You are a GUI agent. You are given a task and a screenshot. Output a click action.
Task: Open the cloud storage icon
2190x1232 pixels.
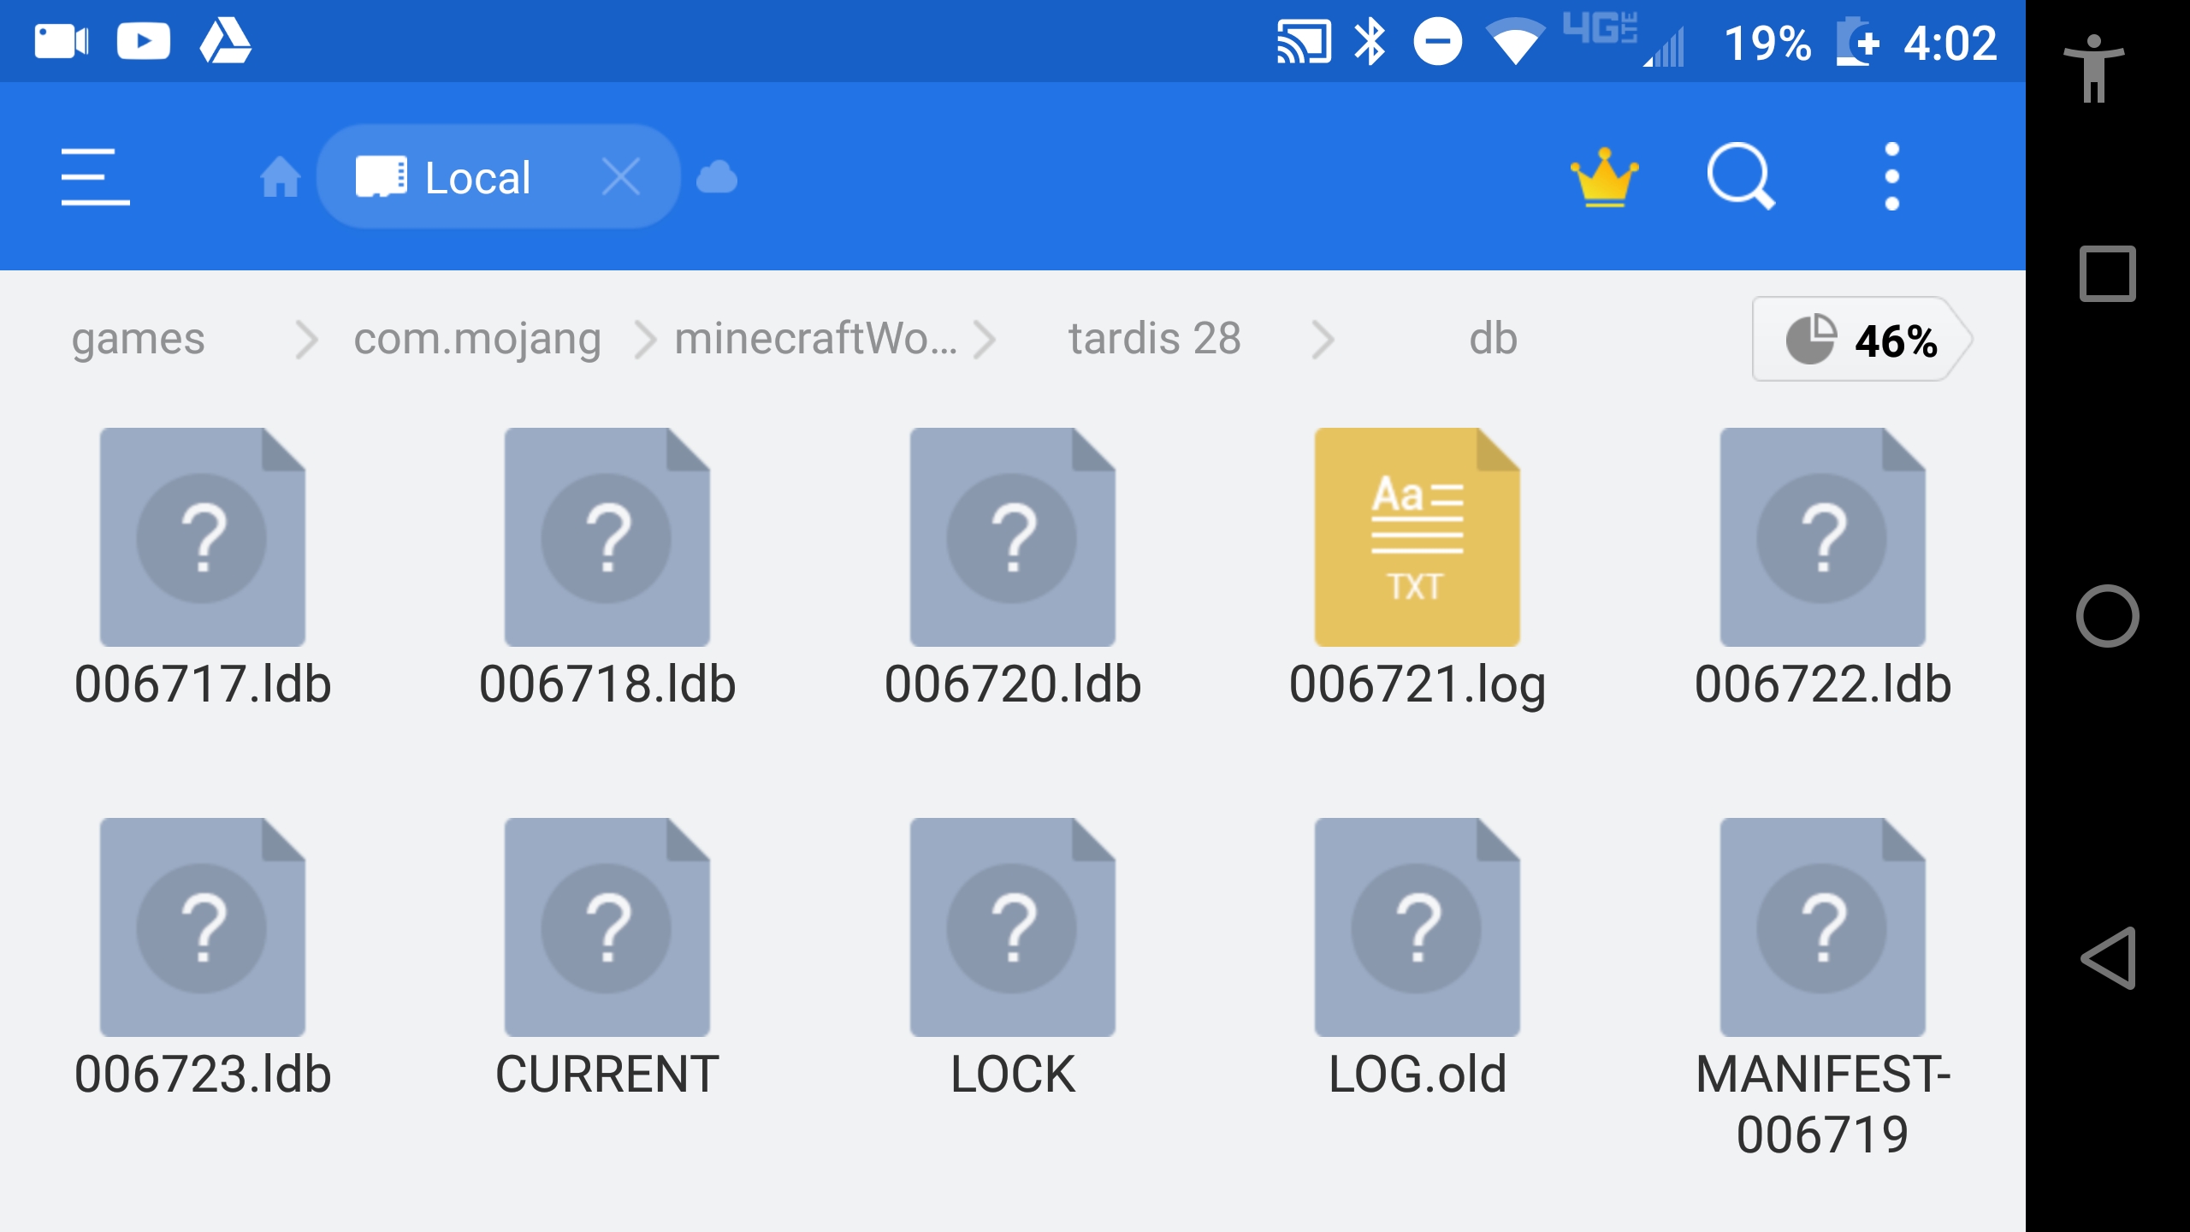click(x=717, y=177)
